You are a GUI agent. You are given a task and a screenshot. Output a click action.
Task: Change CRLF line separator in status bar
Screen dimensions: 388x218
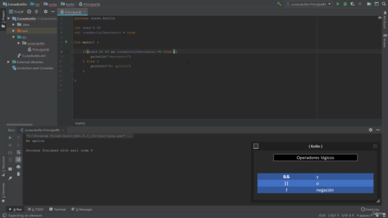click(x=333, y=216)
